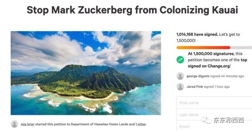Click the Jared Fink signer name
The height and width of the screenshot is (131, 252).
coord(195,87)
